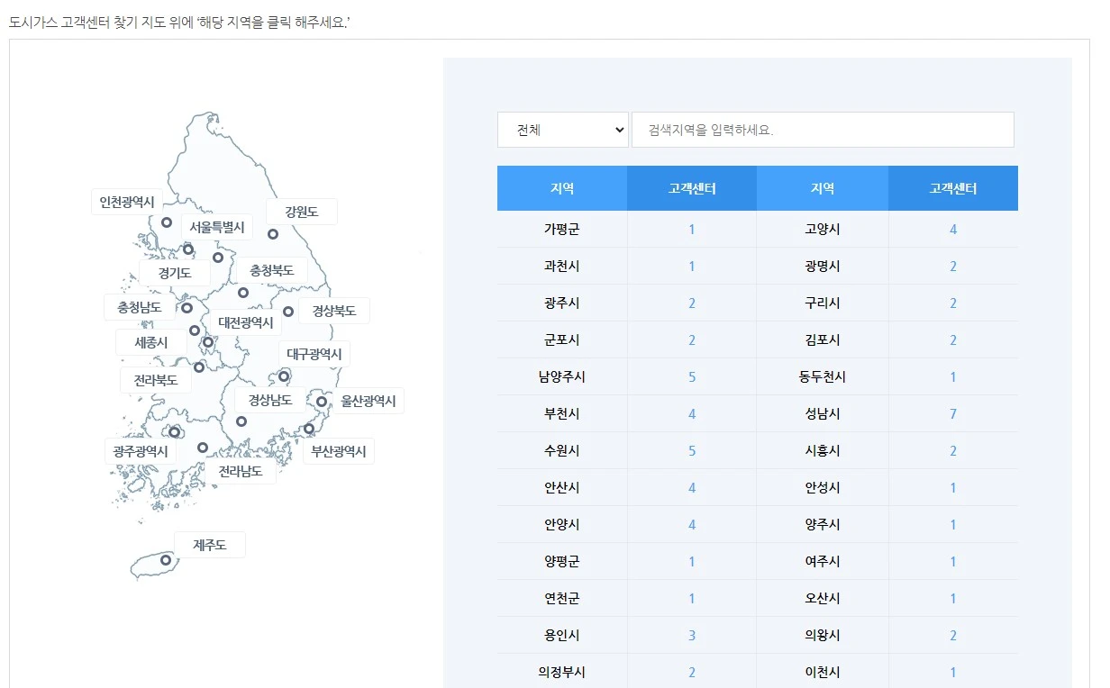Click the 안성시 region cell

coord(823,488)
